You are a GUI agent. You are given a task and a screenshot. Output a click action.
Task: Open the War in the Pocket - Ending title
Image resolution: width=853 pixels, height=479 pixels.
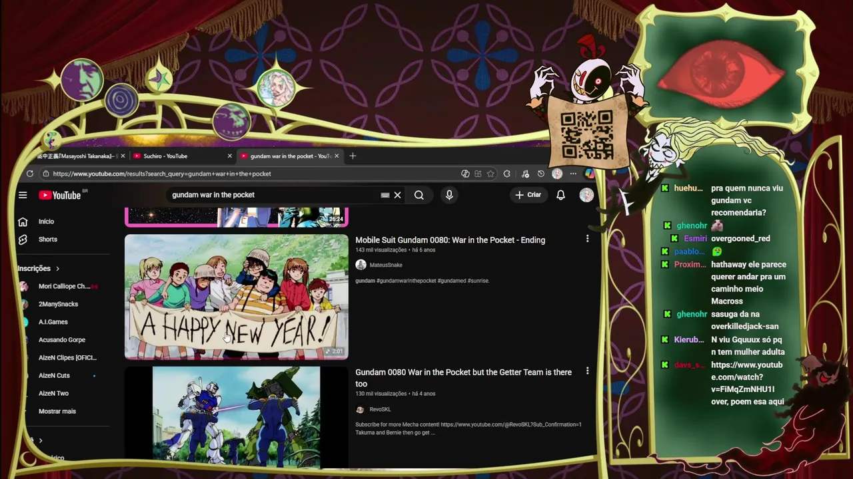point(450,240)
